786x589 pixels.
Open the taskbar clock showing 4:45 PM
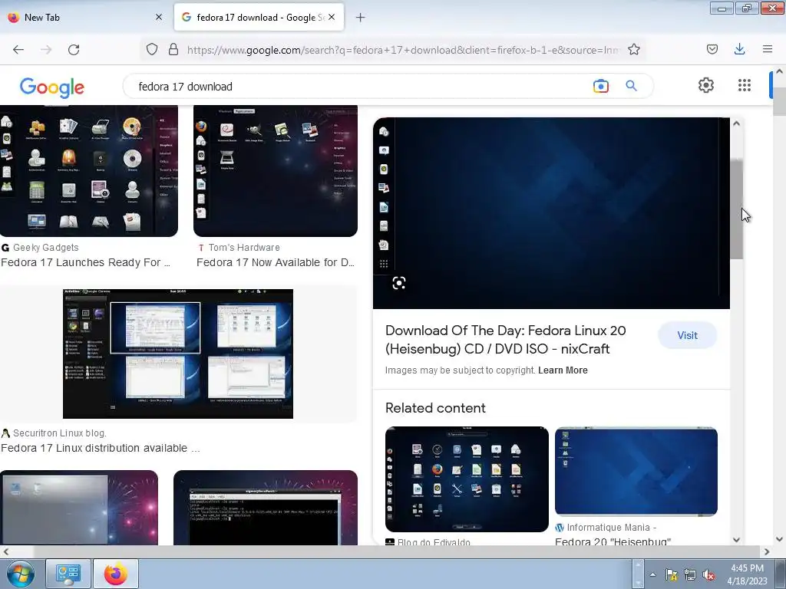click(747, 574)
